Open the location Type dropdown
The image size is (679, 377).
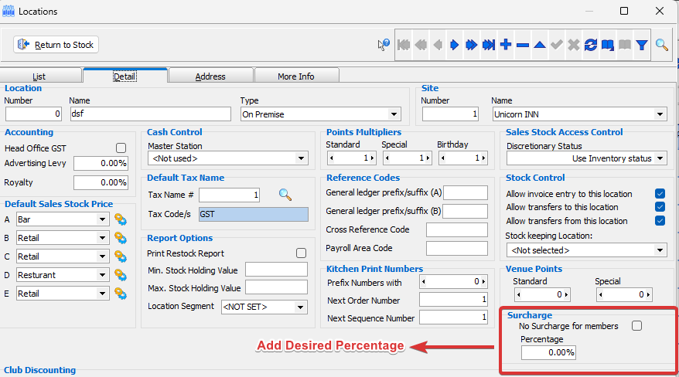(394, 114)
